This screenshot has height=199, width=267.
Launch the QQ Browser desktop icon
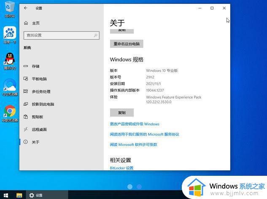point(10,87)
